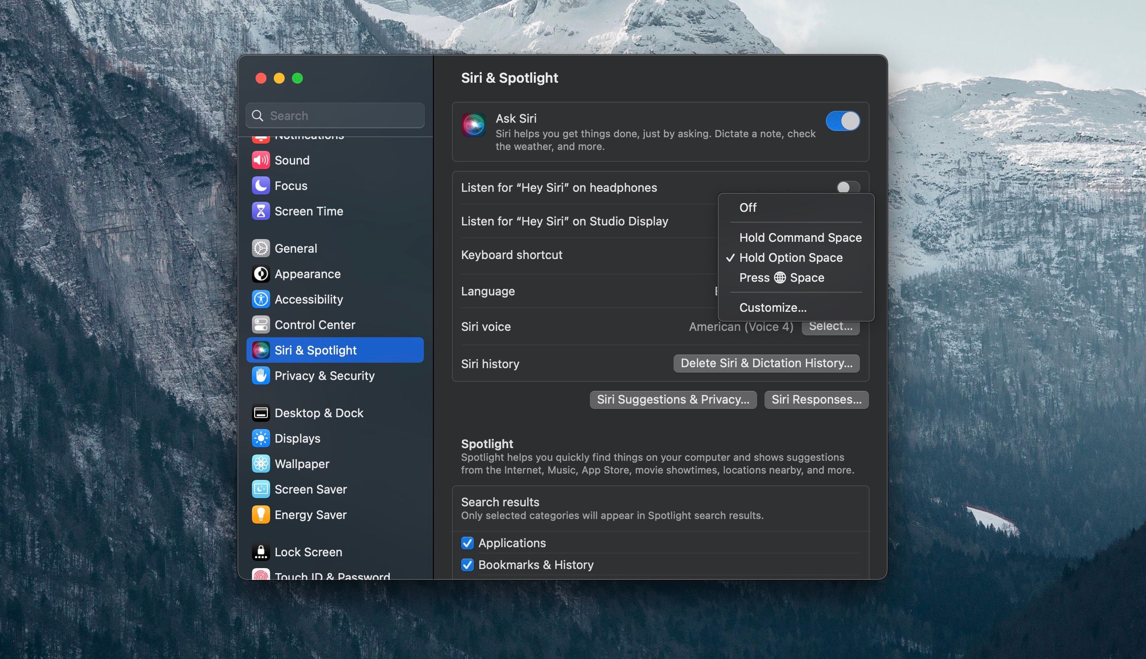Select the Appearance icon in sidebar
The image size is (1146, 659).
[x=261, y=274]
